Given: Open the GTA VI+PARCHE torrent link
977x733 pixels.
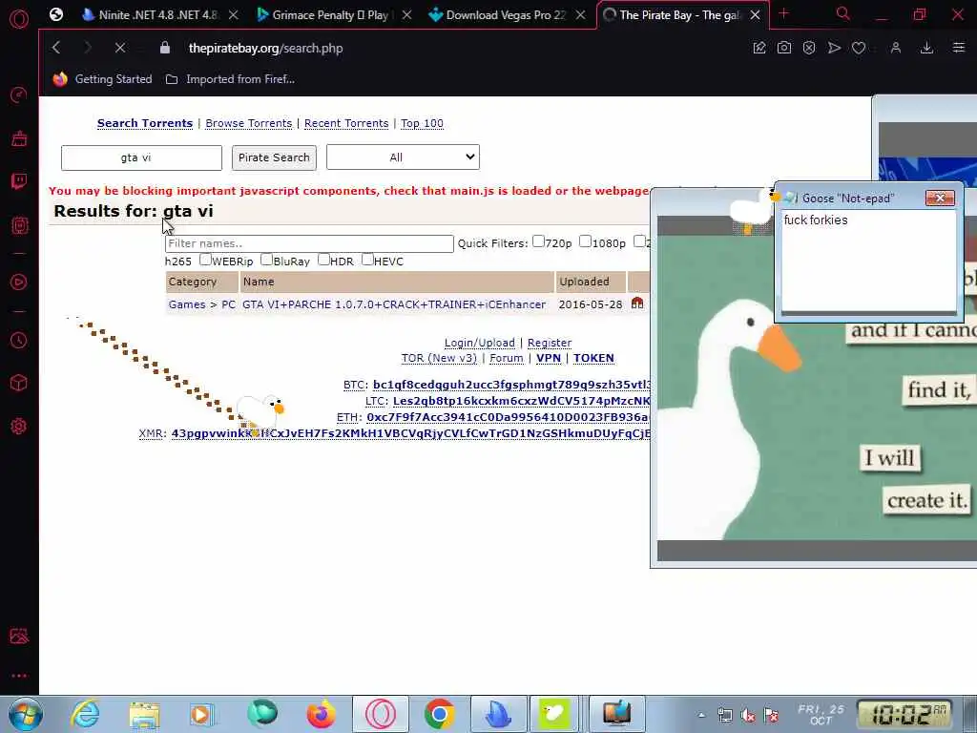Looking at the screenshot, I should [394, 304].
